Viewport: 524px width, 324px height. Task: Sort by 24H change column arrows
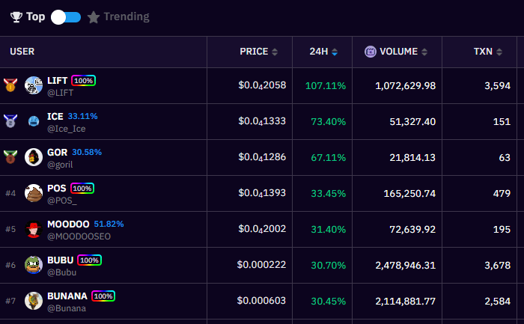[335, 52]
